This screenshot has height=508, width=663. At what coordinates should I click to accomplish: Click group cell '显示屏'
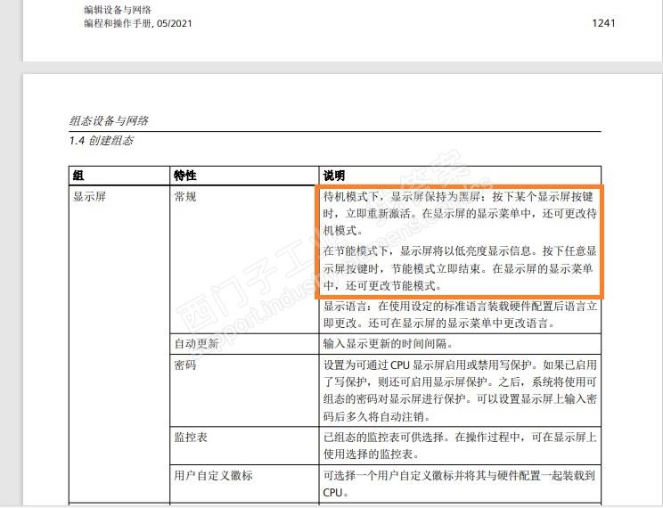[x=90, y=196]
